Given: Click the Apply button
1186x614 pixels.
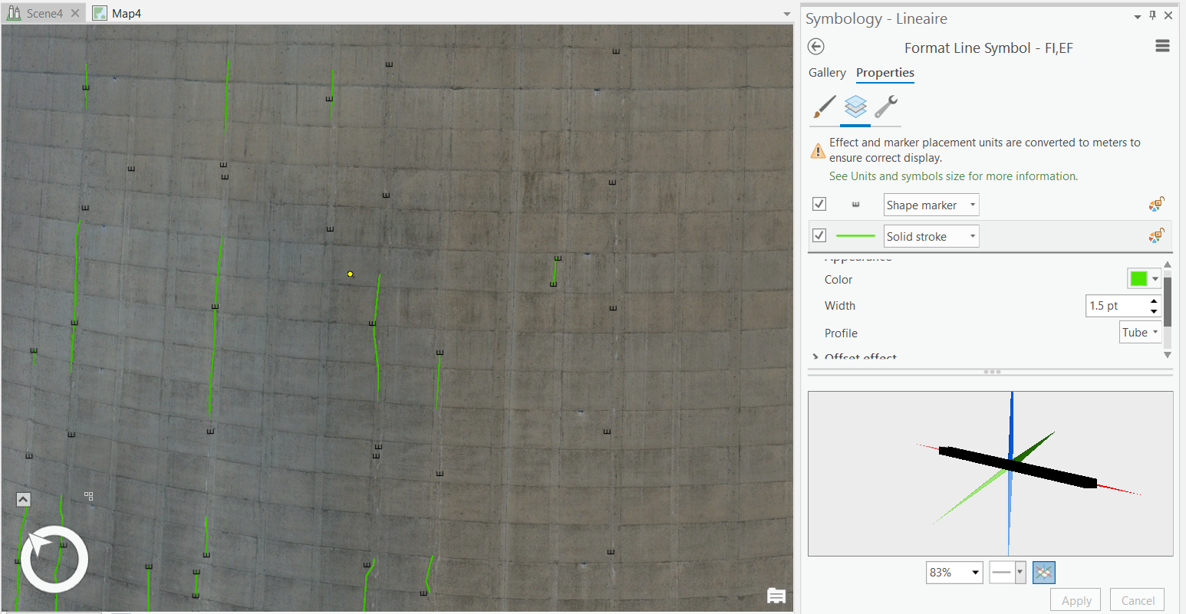Looking at the screenshot, I should coord(1076,600).
